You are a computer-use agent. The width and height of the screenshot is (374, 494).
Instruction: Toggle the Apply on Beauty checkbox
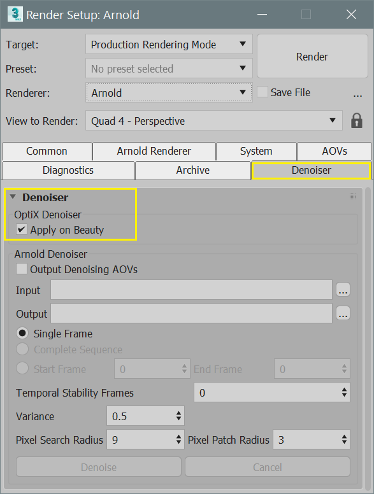(22, 229)
